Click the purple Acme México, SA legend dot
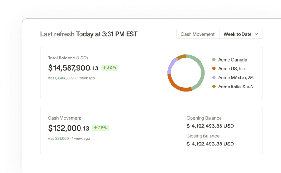 tap(214, 77)
